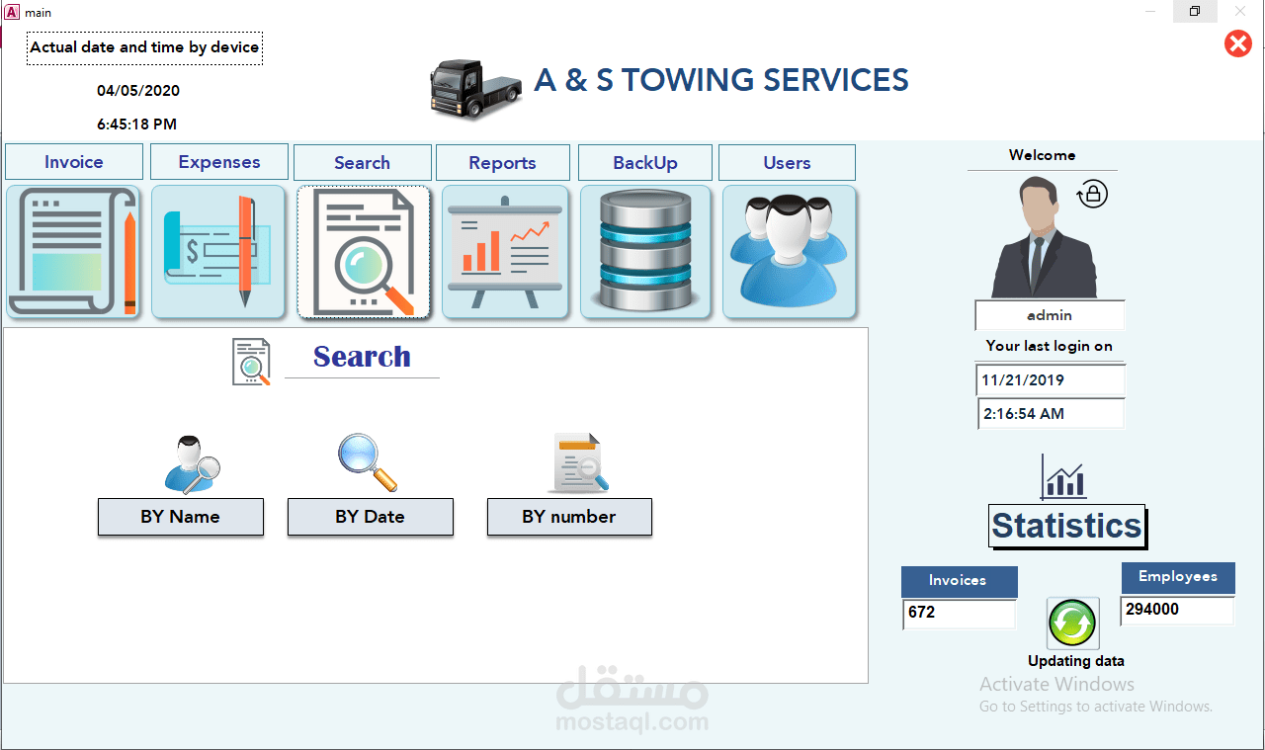The width and height of the screenshot is (1265, 750).
Task: Open the Expenses check and pen icon
Action: [218, 252]
